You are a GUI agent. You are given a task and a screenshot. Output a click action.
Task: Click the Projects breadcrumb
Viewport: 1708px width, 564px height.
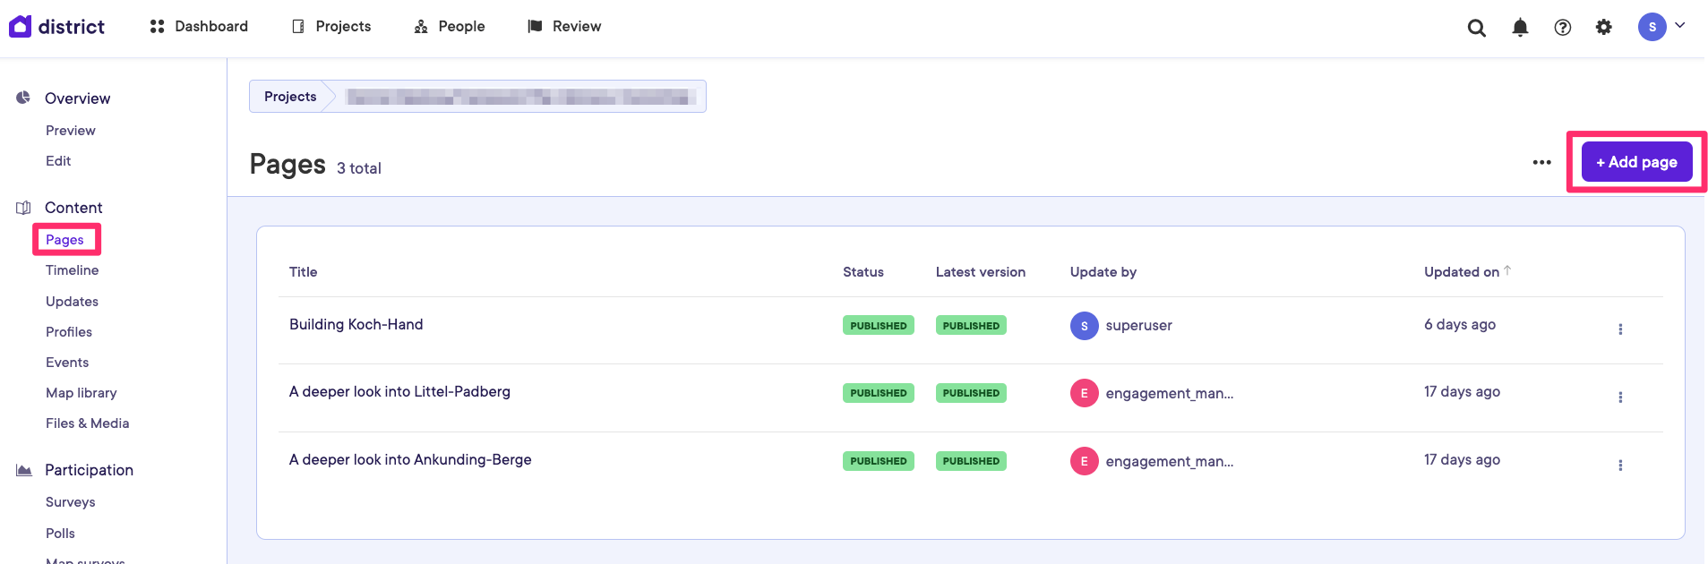pos(290,97)
